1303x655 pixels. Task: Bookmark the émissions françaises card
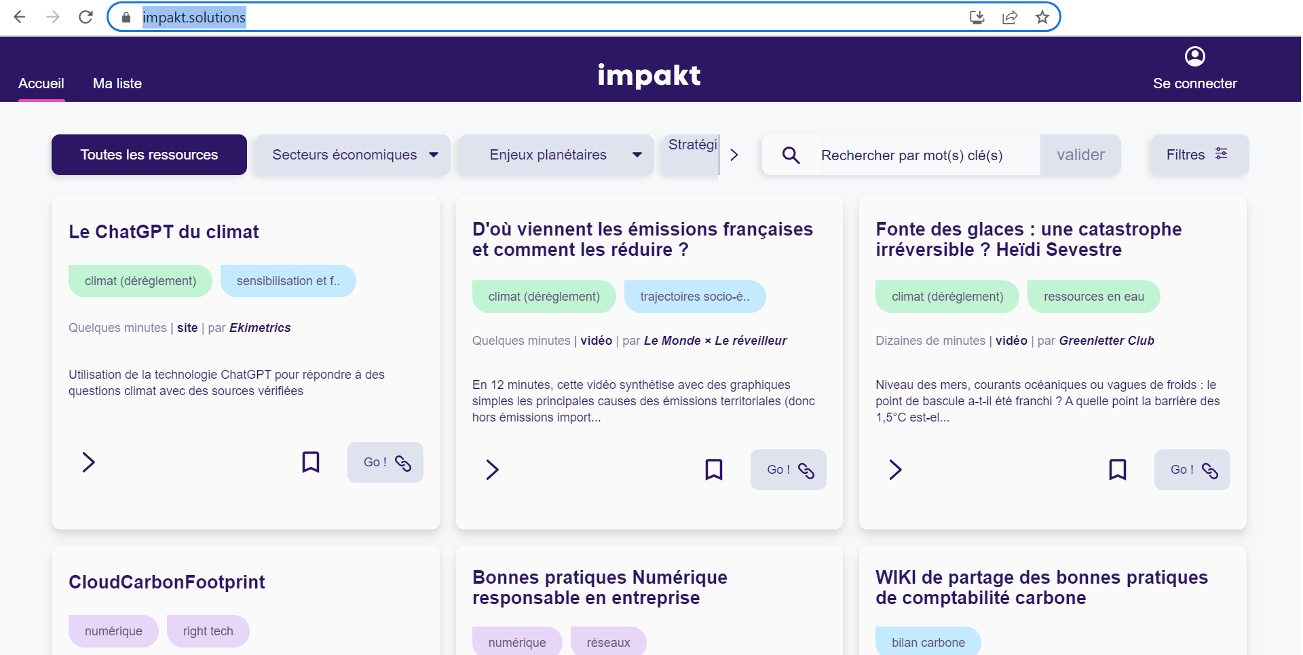click(x=714, y=470)
